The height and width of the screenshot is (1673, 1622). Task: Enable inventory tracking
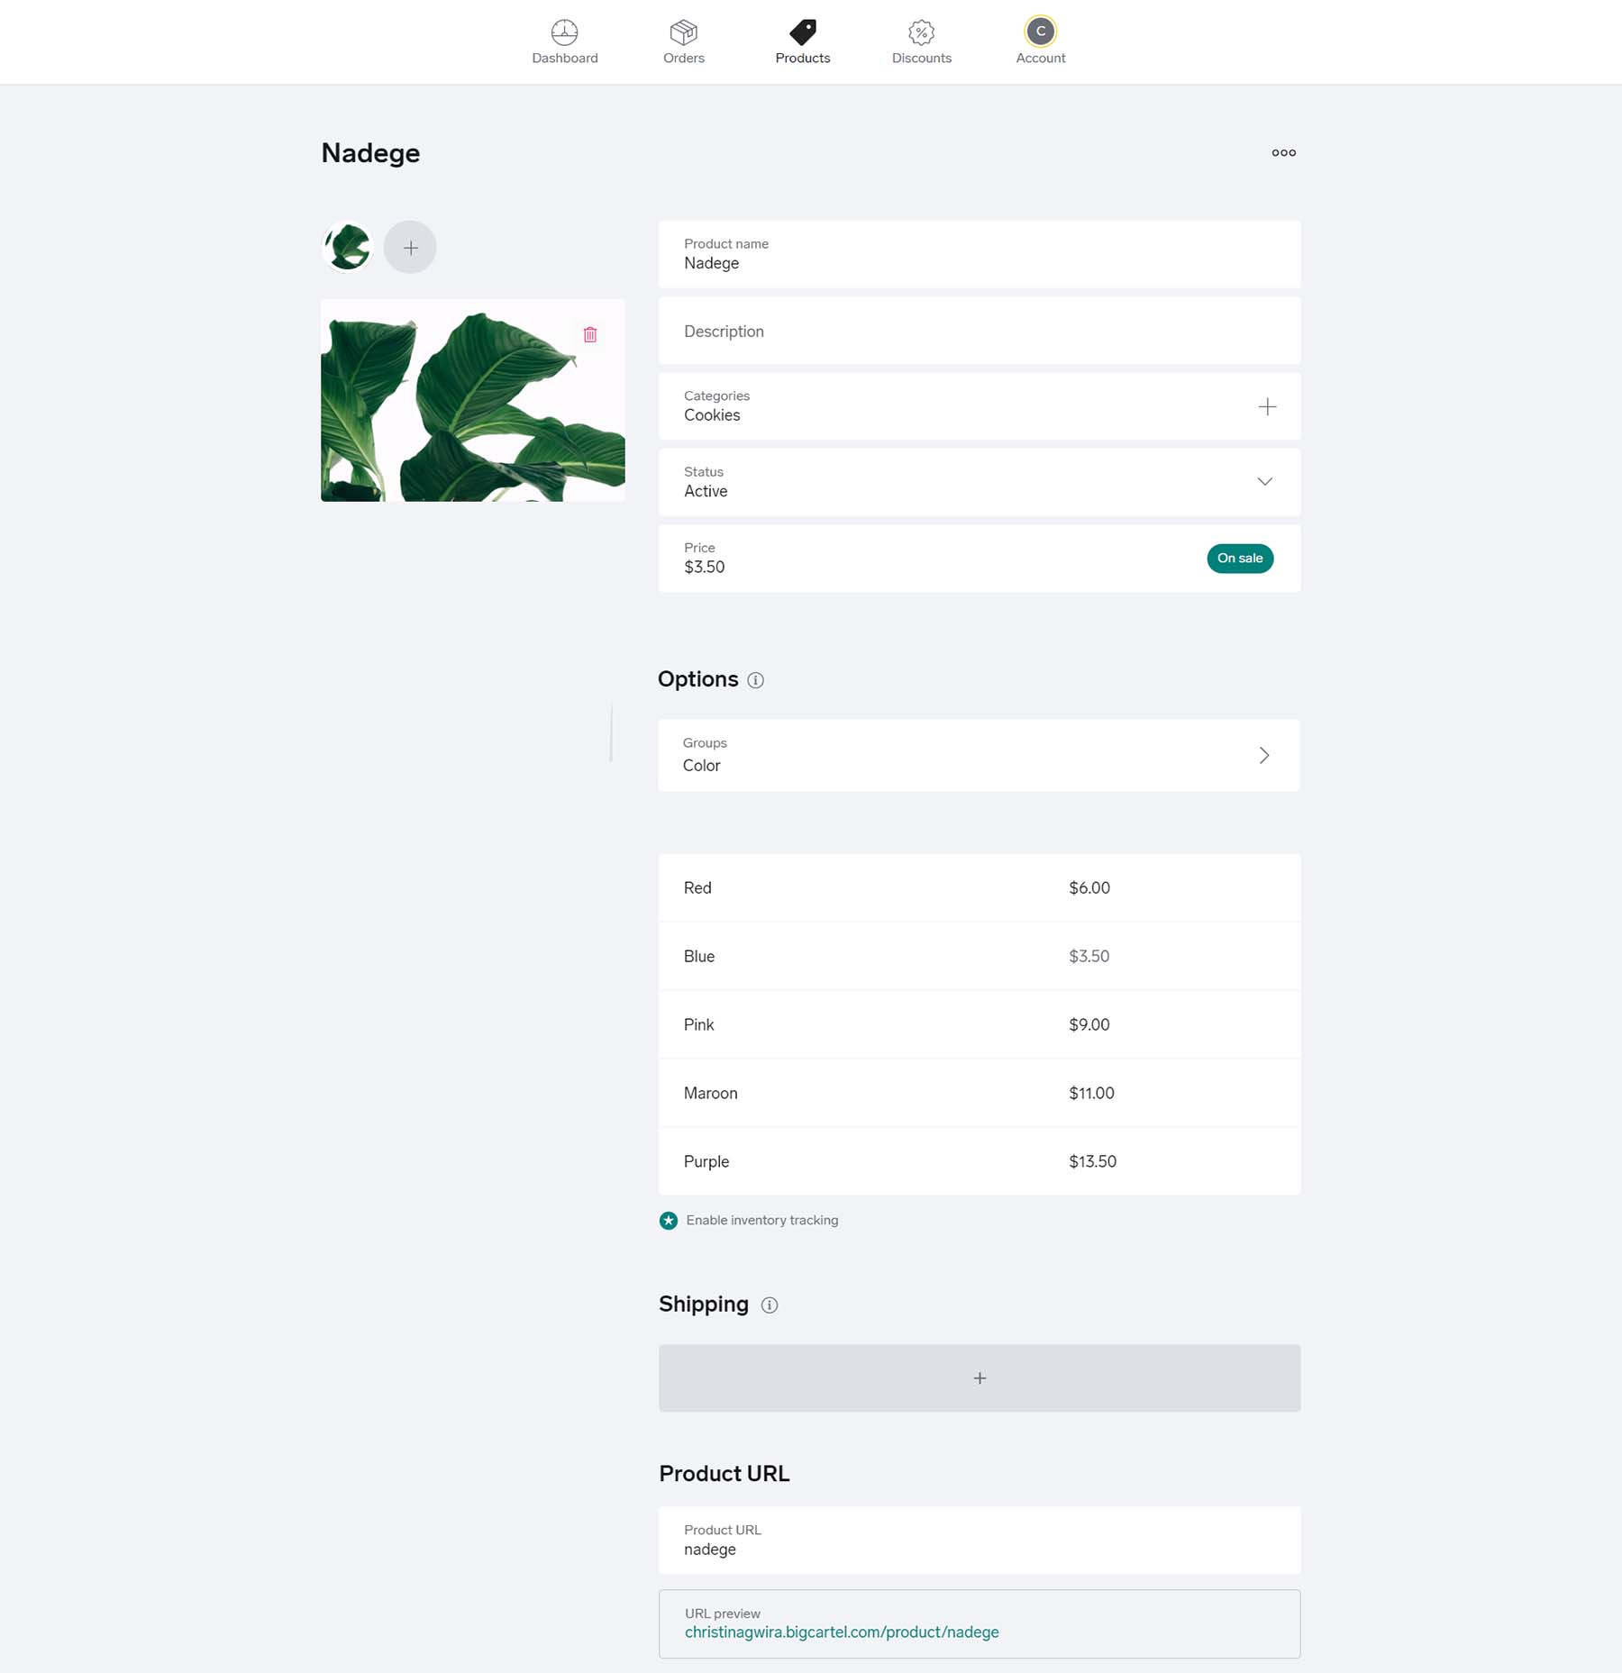coord(668,1221)
